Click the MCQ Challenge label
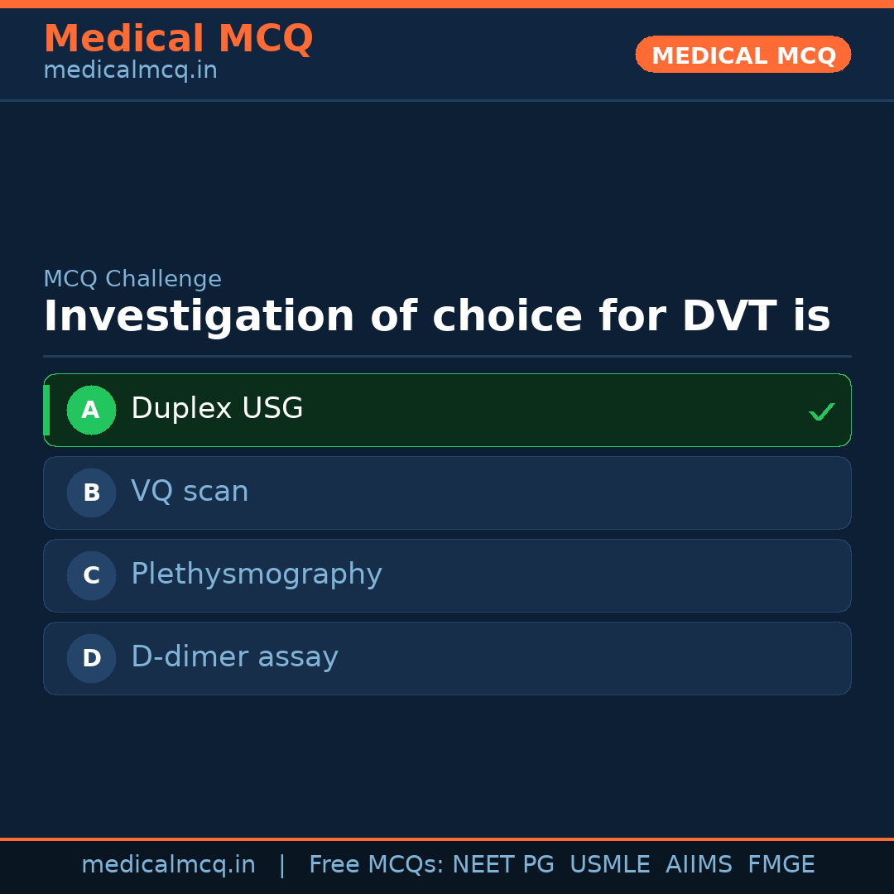The width and height of the screenshot is (894, 894). (x=132, y=279)
